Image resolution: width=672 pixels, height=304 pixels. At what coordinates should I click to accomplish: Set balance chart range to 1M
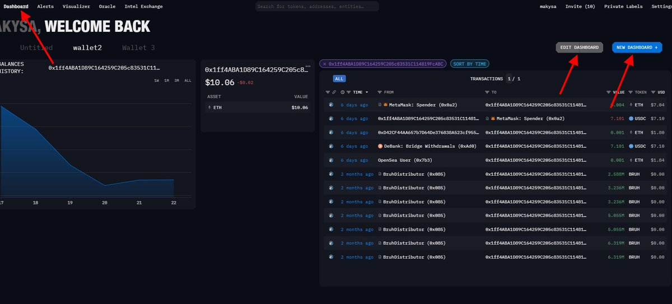click(167, 81)
